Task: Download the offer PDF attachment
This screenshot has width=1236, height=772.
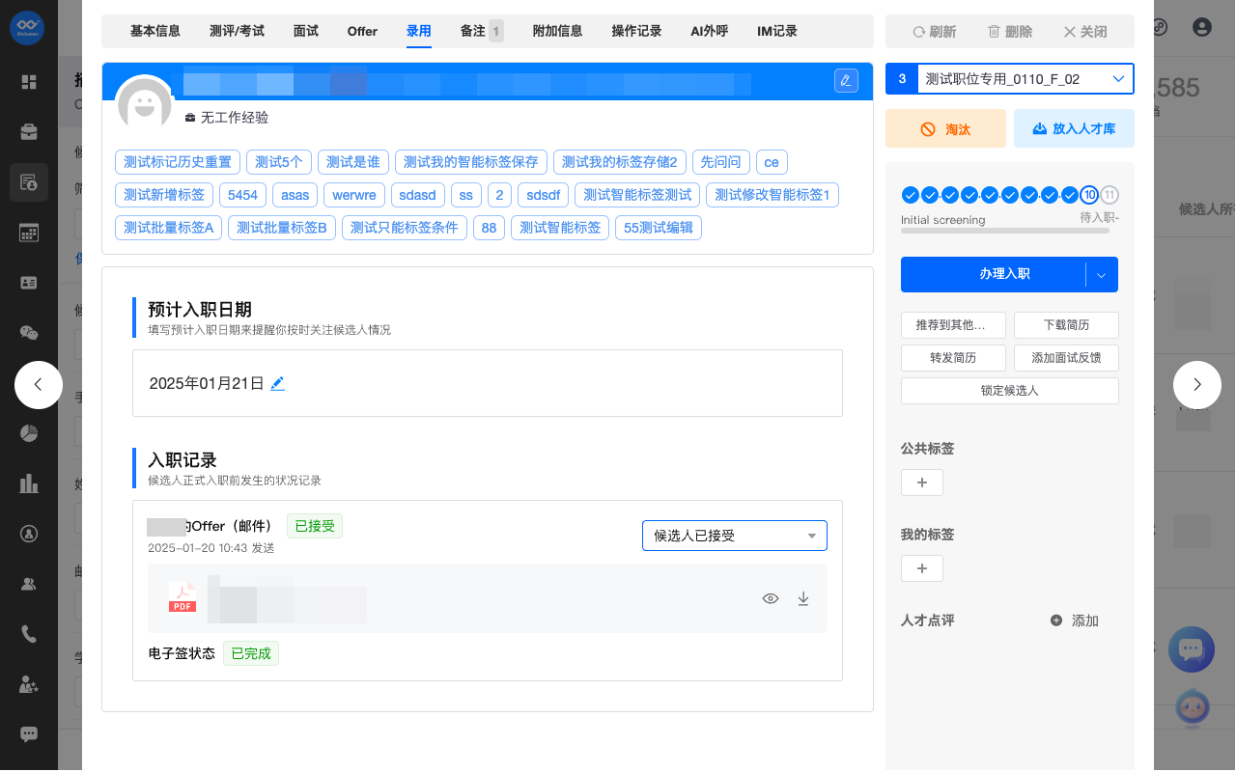Action: [802, 598]
